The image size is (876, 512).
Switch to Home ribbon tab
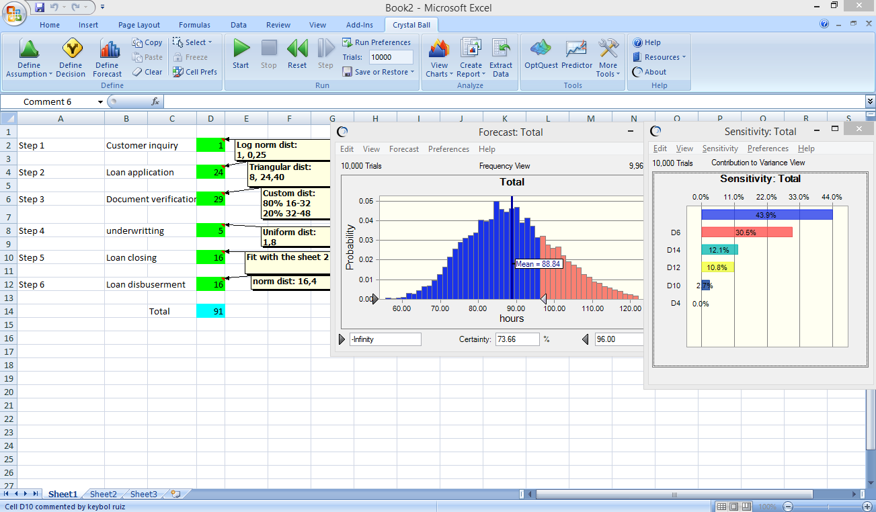[50, 25]
